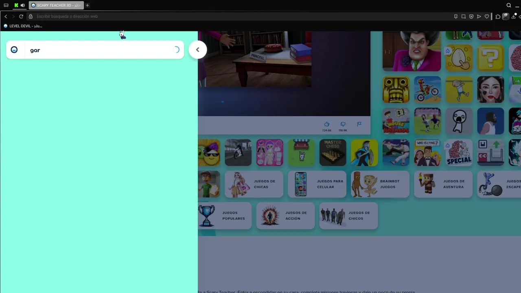Open the downloads arrow icon
521x293 pixels.
pos(514,17)
